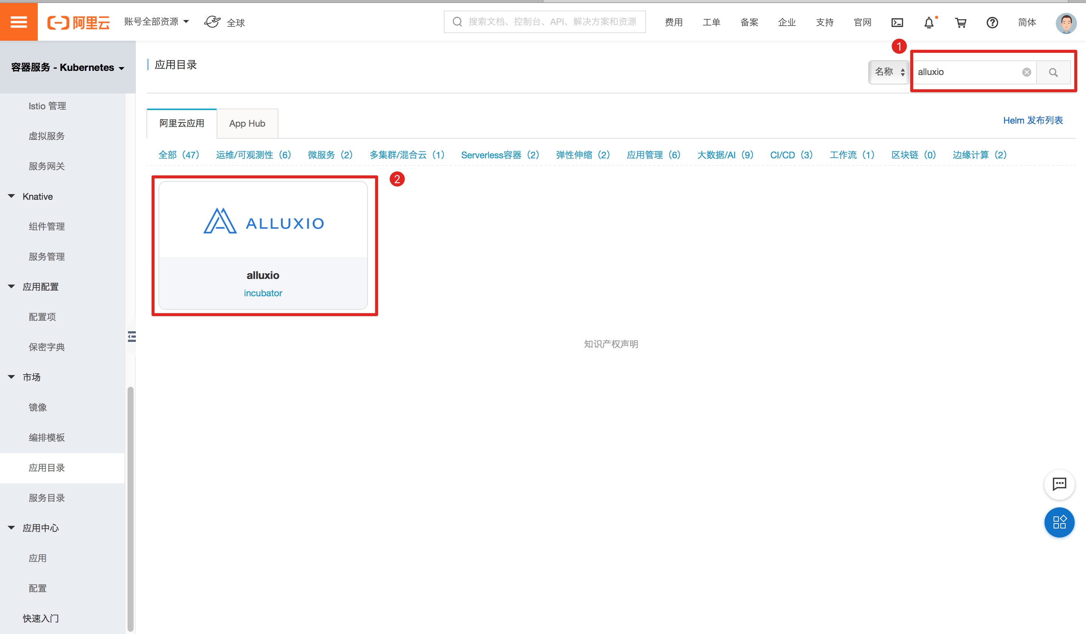This screenshot has width=1086, height=634.
Task: Open 工单 in the top navigation
Action: [x=712, y=22]
